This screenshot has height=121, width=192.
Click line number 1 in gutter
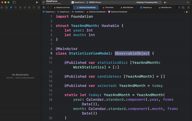52,17
